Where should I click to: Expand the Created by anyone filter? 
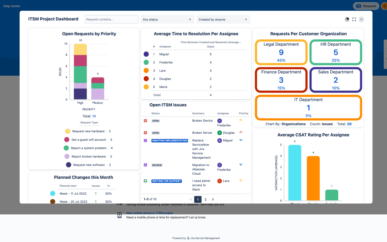click(x=223, y=19)
